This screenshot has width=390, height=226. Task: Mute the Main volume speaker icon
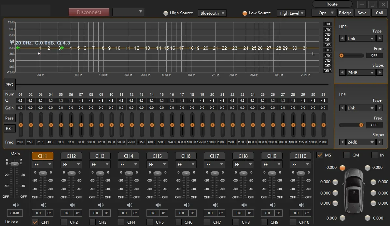coord(15,205)
